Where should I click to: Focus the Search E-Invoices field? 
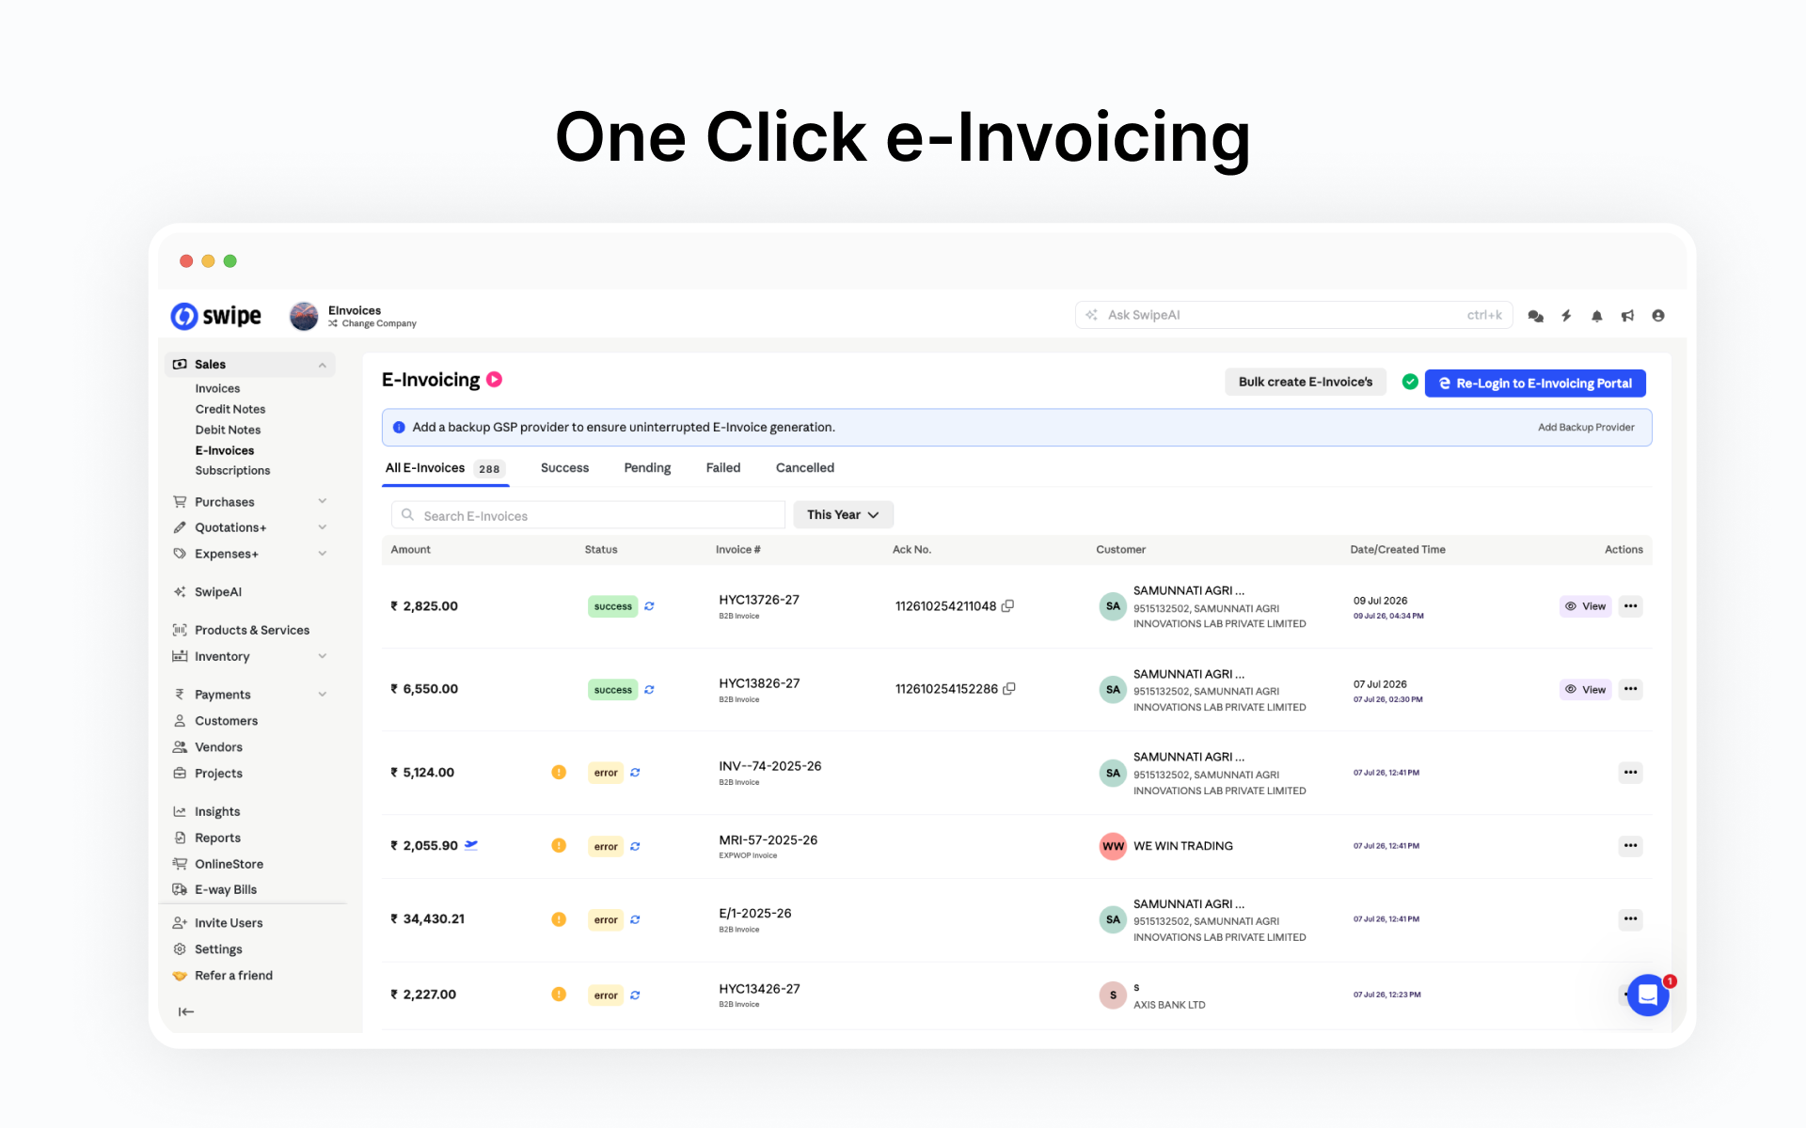click(588, 515)
